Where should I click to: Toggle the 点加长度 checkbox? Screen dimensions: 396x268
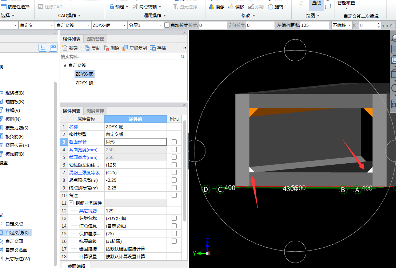tap(167, 25)
